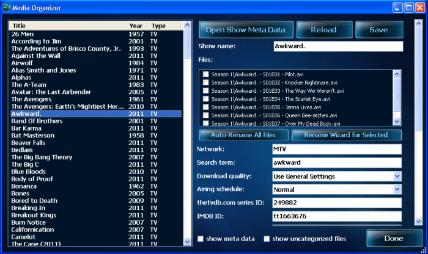Screen dimensions: 428x254
Task: Enable show meta data checkbox
Action: tap(201, 239)
